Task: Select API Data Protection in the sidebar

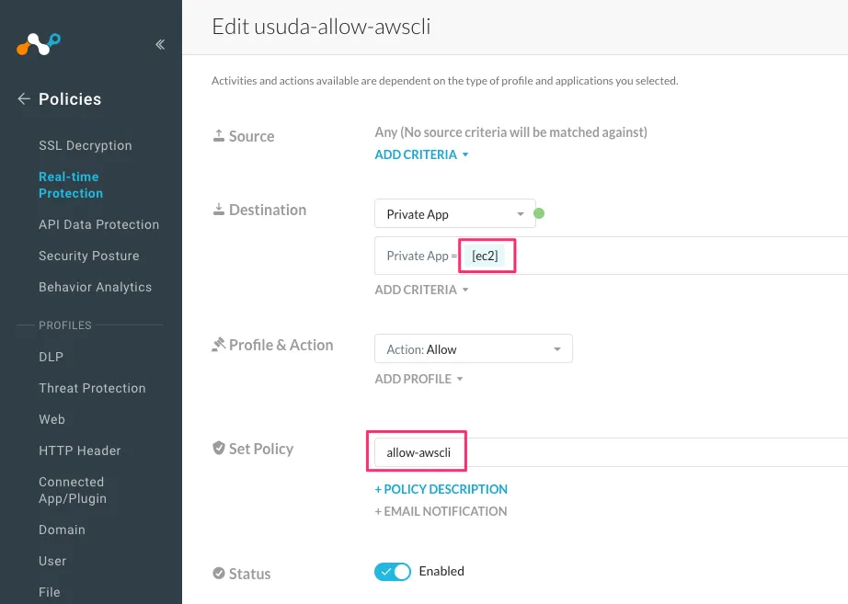Action: [x=98, y=224]
